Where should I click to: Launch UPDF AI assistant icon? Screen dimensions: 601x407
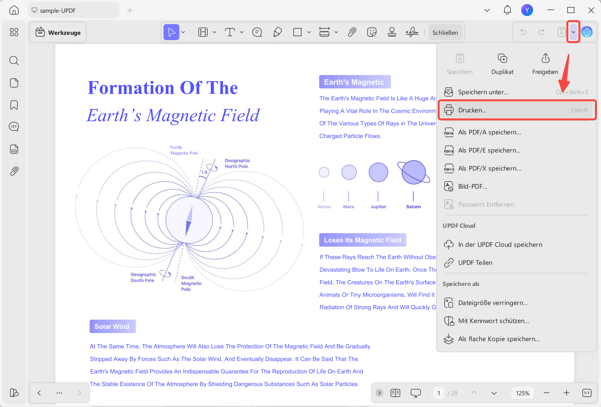click(x=587, y=32)
